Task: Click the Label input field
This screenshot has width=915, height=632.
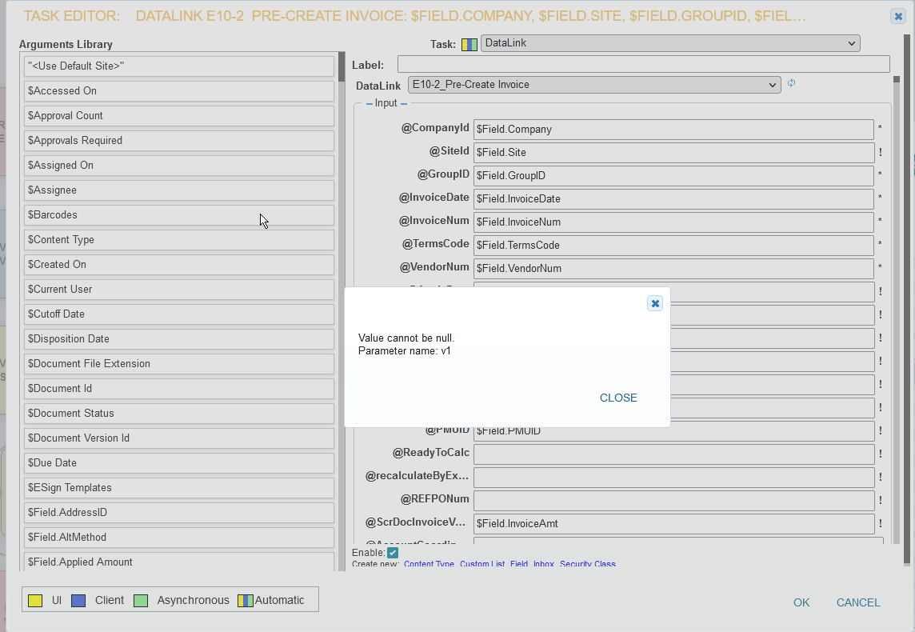Action: pyautogui.click(x=643, y=64)
